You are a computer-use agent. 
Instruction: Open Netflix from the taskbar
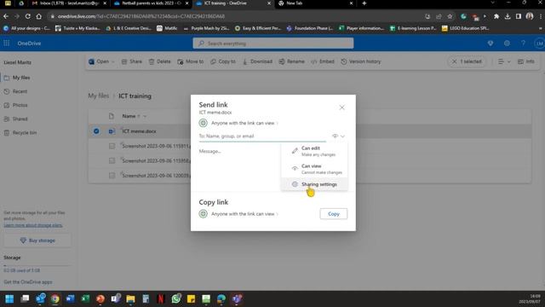[x=161, y=298]
